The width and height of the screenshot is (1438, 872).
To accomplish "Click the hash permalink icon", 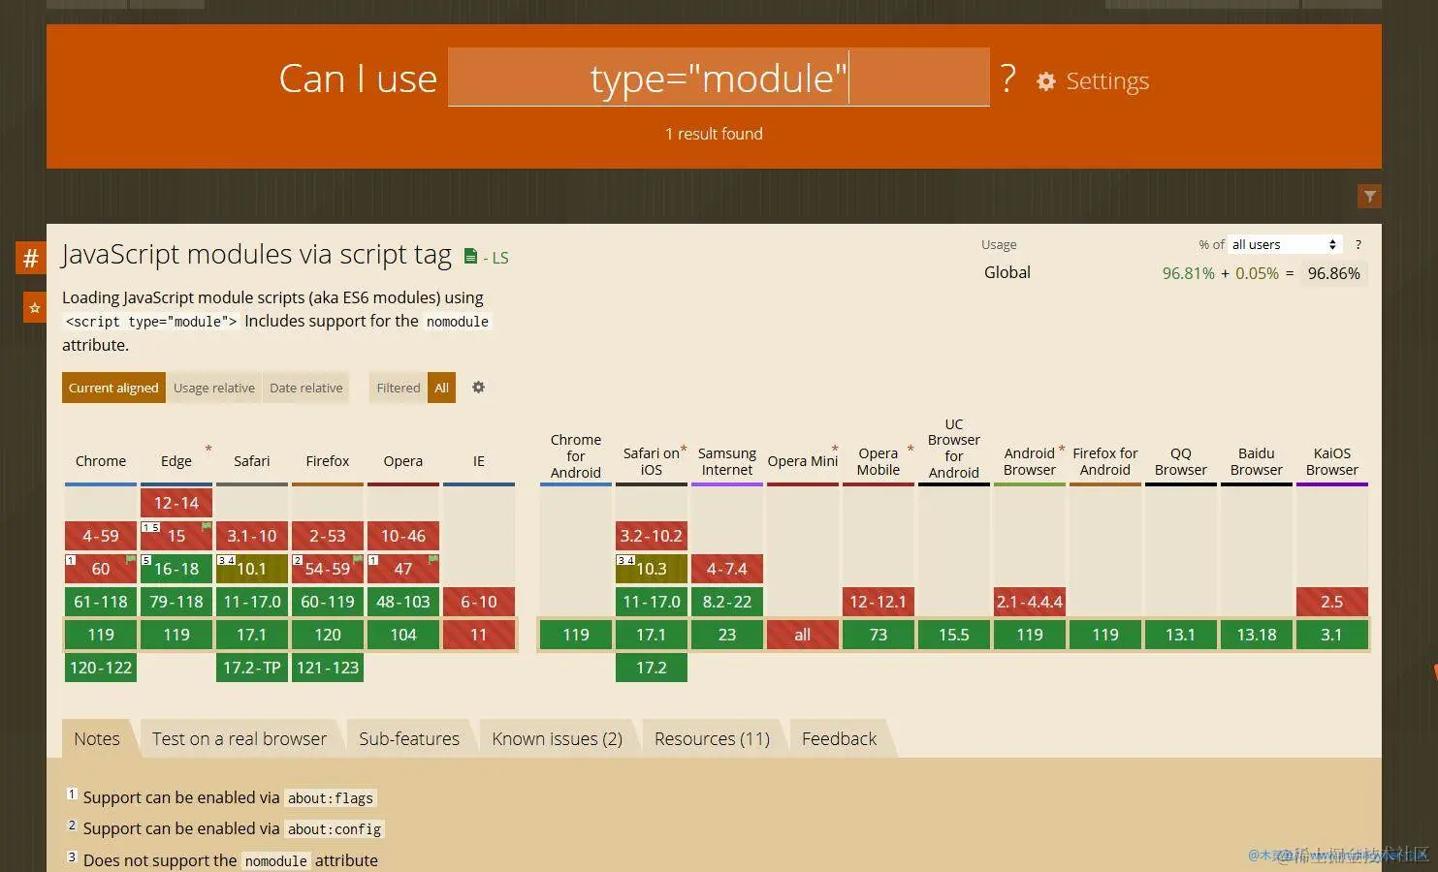I will coord(30,259).
